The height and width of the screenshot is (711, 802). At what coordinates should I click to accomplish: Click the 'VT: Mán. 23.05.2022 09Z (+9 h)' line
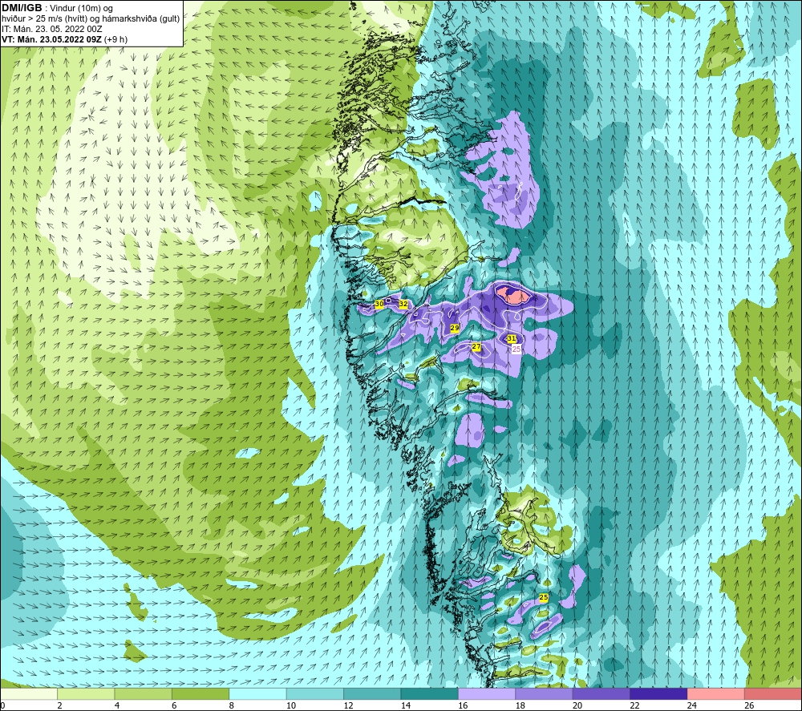64,38
